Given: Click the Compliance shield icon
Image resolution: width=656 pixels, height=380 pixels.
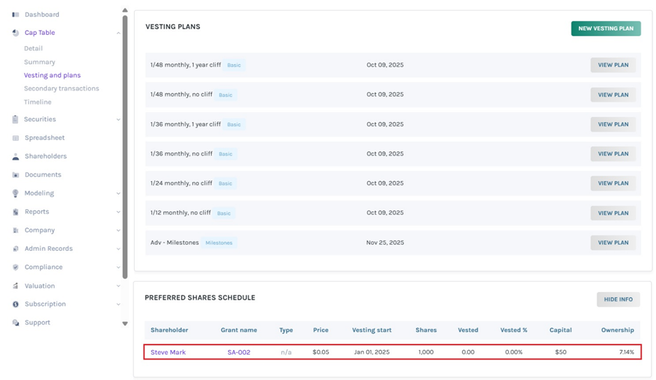Looking at the screenshot, I should tap(15, 268).
